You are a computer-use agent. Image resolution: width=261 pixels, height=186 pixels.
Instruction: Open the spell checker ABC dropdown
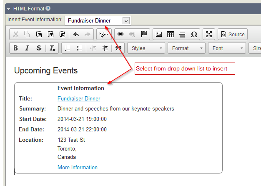[104, 34]
